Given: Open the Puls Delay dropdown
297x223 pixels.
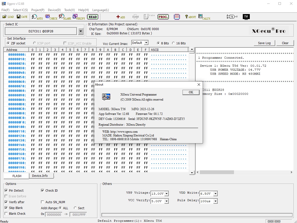Looking at the screenshot, I should 215,201.
